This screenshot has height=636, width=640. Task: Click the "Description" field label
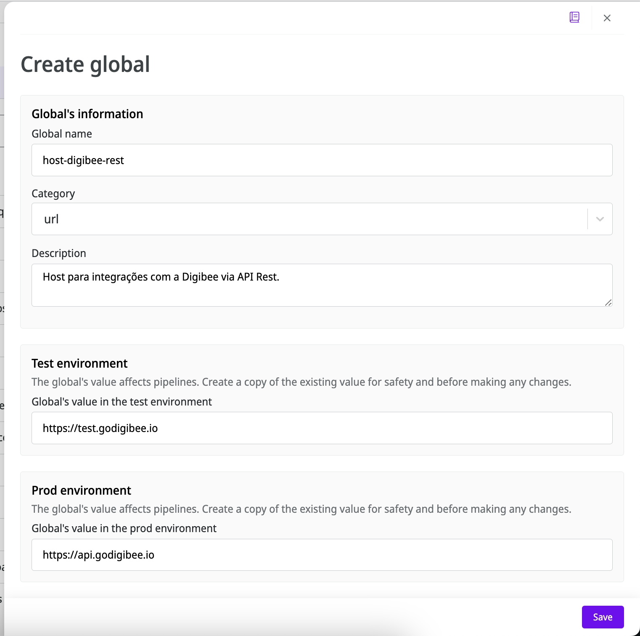(59, 253)
